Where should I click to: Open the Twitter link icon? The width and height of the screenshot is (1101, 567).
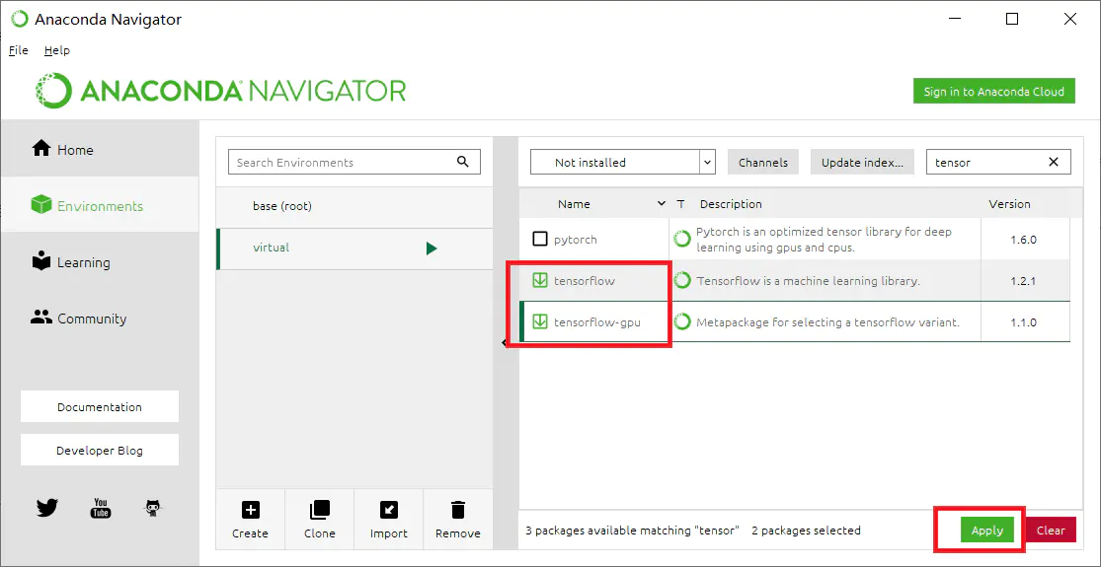click(x=47, y=508)
